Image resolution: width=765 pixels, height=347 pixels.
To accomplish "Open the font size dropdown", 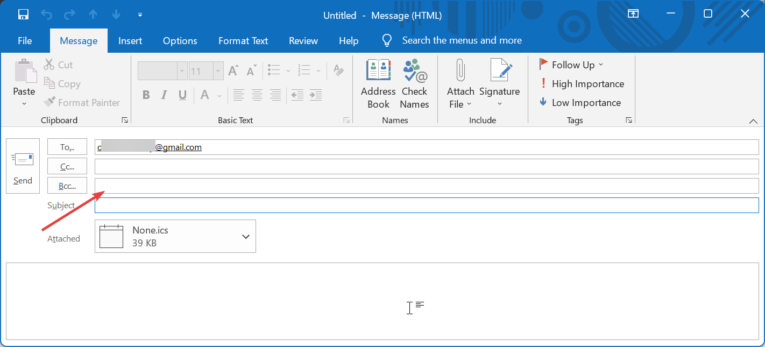I will (x=218, y=70).
